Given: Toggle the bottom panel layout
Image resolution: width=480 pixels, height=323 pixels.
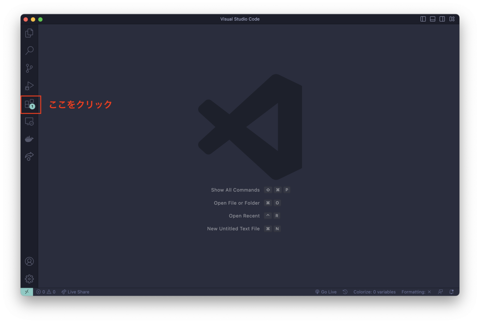Looking at the screenshot, I should (432, 19).
